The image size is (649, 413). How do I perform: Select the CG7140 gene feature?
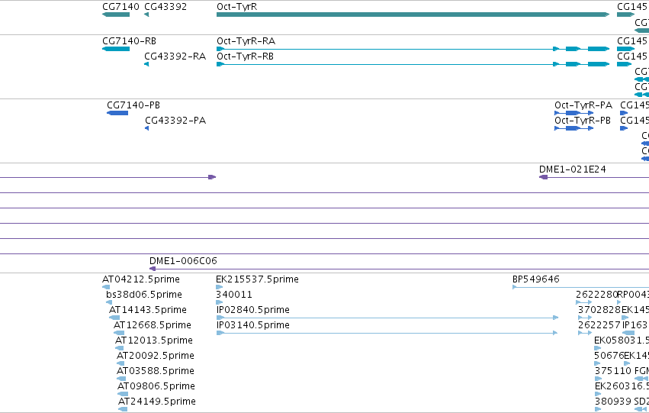click(116, 15)
